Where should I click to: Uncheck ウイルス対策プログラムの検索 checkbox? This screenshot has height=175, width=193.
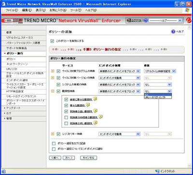click(58, 71)
